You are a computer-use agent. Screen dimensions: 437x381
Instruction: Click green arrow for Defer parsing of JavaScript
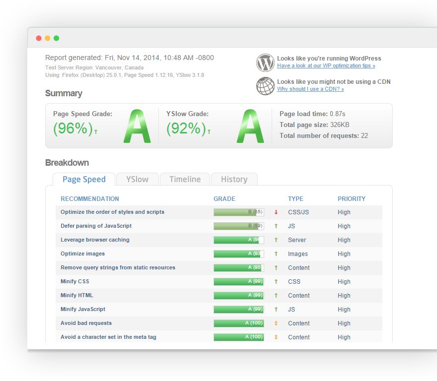(x=276, y=226)
